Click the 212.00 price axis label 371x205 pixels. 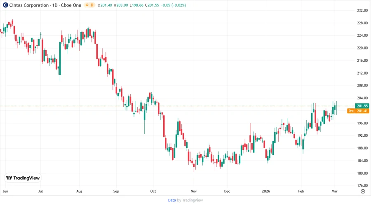point(362,73)
